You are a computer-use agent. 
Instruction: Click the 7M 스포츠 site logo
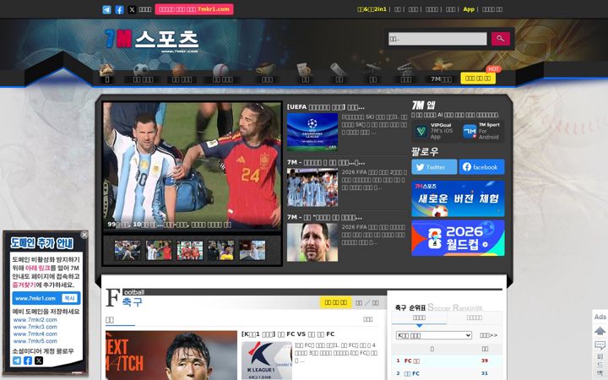[x=152, y=40]
